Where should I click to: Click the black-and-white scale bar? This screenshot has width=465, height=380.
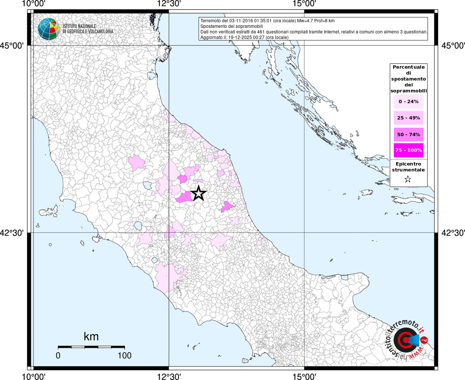(91, 347)
